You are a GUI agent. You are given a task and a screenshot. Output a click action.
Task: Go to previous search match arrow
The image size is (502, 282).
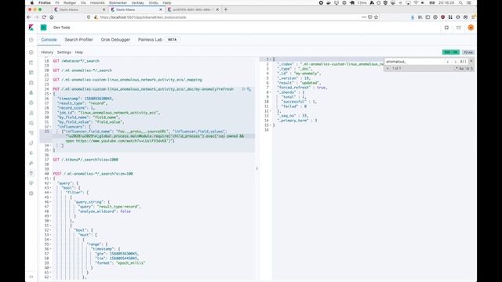[x=448, y=61]
